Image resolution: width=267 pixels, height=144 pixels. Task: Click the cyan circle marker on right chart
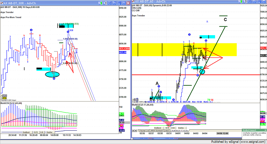[202, 72]
